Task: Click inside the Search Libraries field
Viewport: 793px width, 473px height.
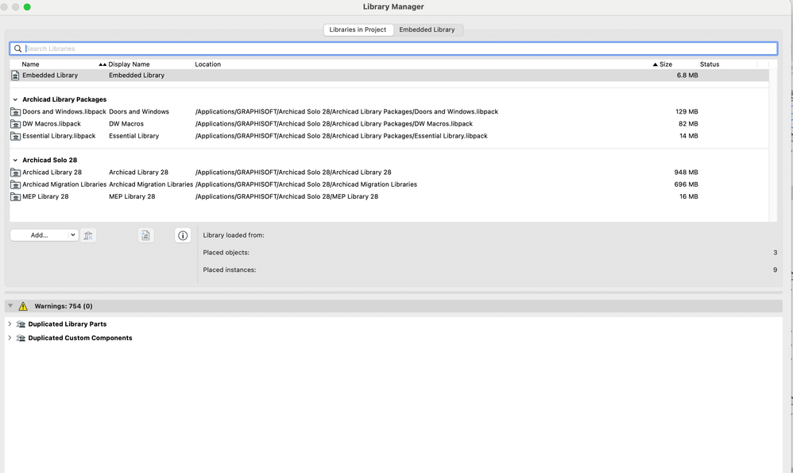Action: coord(238,48)
